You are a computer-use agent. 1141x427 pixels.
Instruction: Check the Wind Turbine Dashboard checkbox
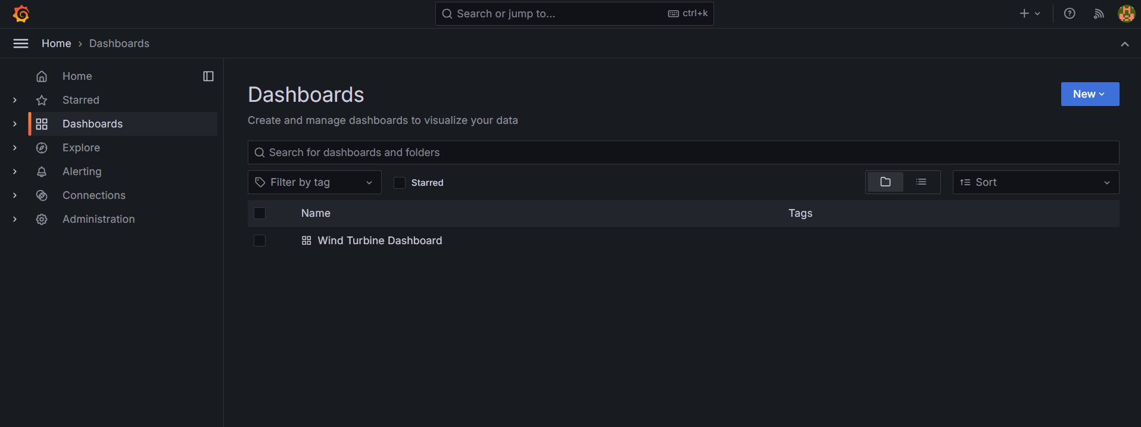260,241
